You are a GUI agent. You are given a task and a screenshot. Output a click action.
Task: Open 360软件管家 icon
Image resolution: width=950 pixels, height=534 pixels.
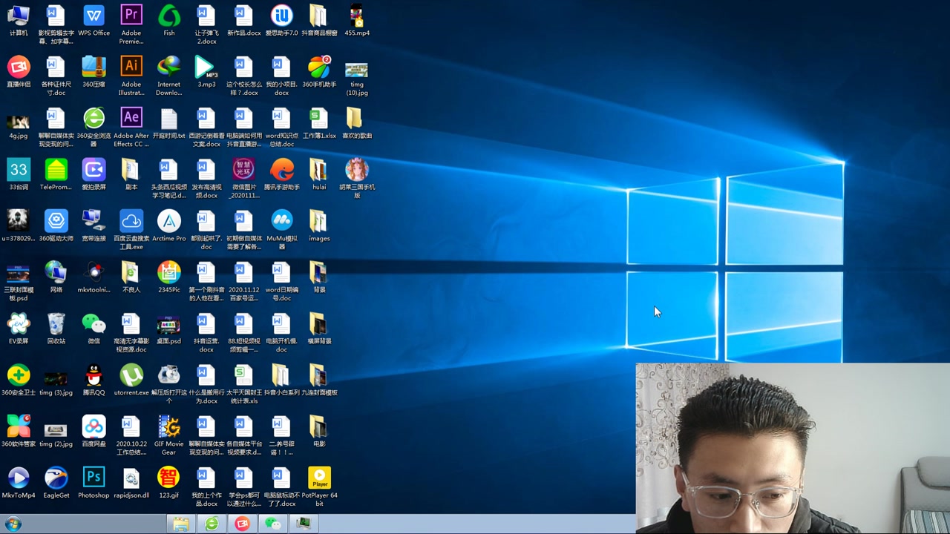pyautogui.click(x=19, y=430)
